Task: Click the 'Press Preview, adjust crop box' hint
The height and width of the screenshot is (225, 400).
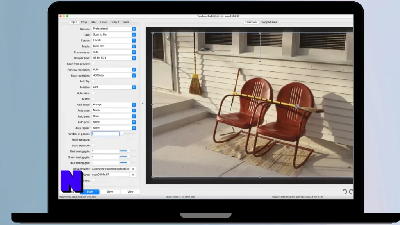Action: (78, 197)
